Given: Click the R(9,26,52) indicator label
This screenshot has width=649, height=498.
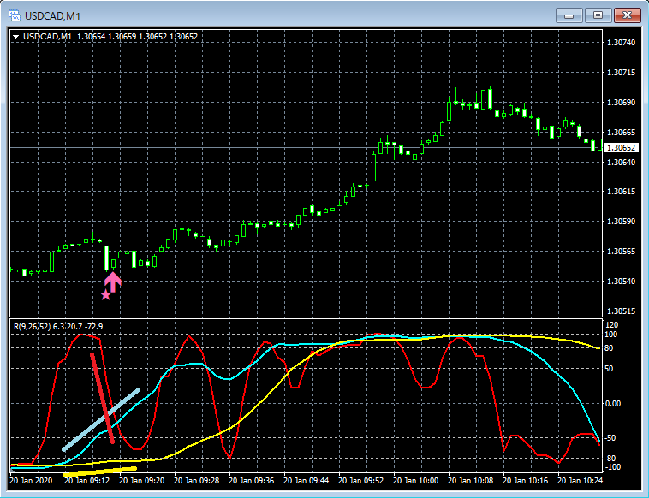Looking at the screenshot, I should [58, 326].
